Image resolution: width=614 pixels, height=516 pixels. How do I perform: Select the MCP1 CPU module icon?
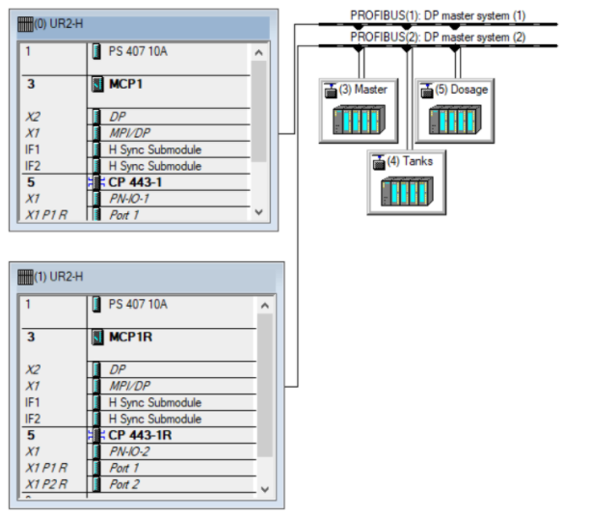pyautogui.click(x=97, y=84)
